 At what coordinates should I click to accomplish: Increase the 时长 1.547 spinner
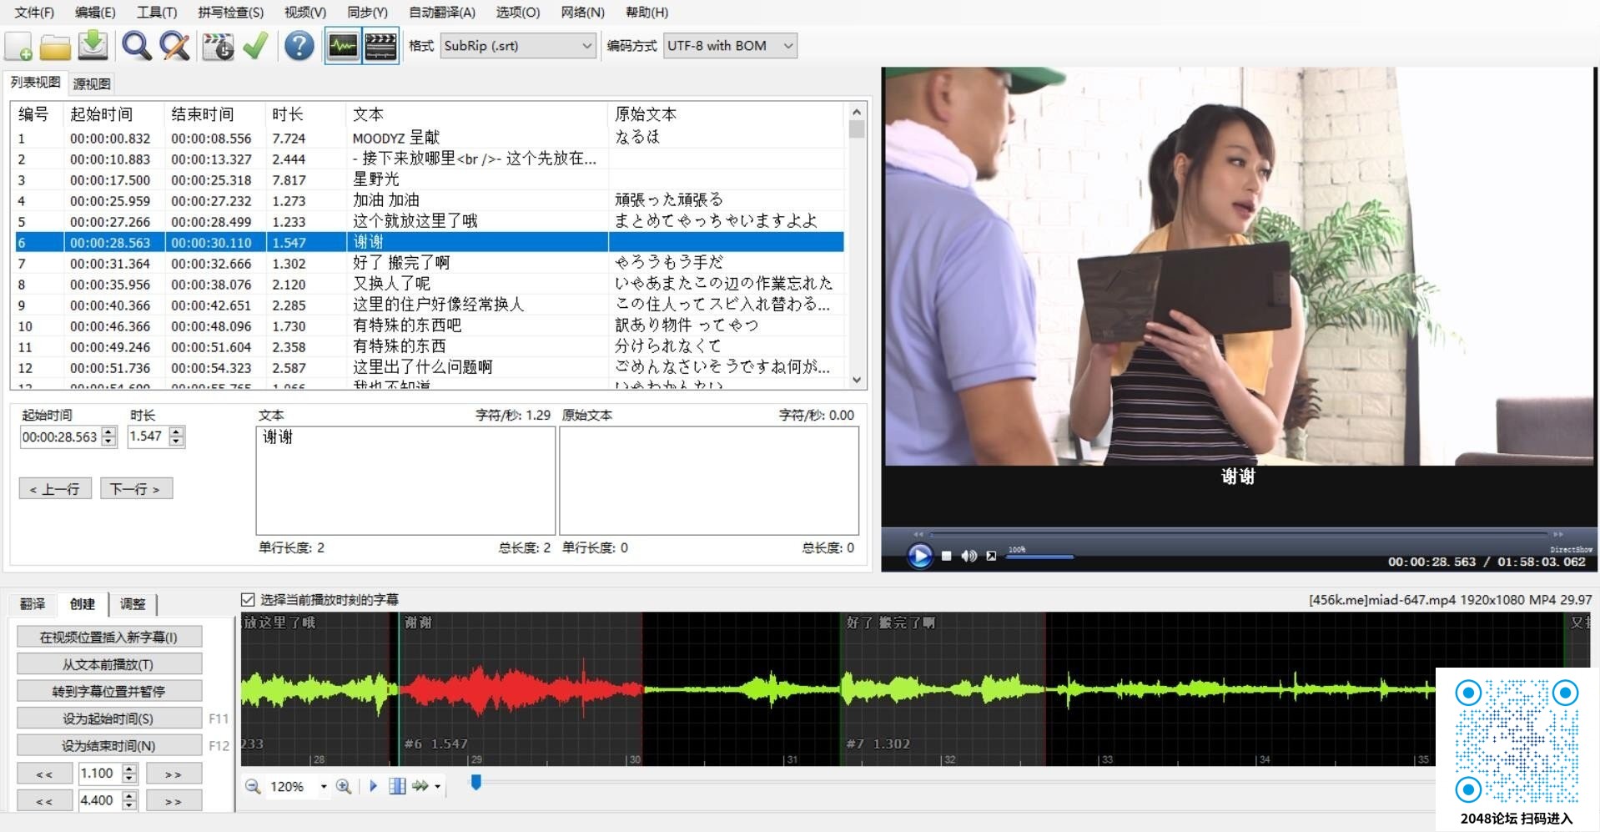(x=176, y=431)
